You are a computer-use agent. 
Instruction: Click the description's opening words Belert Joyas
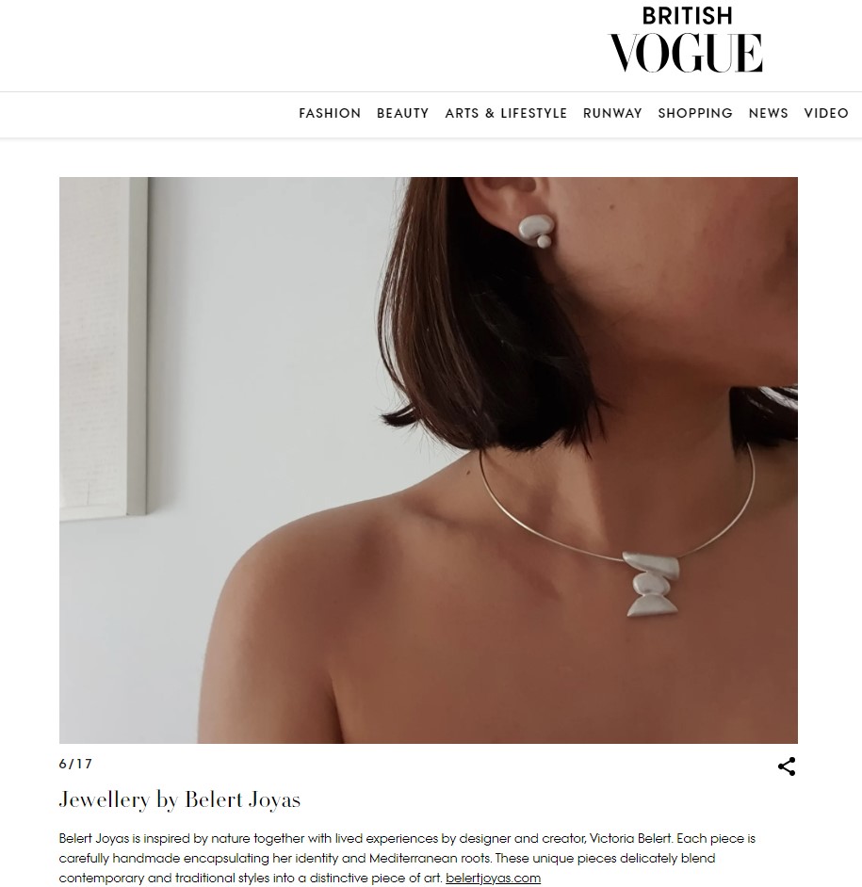tap(93, 838)
